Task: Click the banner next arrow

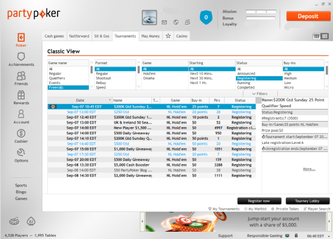Action: tap(329, 221)
